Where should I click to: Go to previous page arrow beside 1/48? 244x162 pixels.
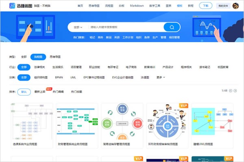[x=231, y=91]
